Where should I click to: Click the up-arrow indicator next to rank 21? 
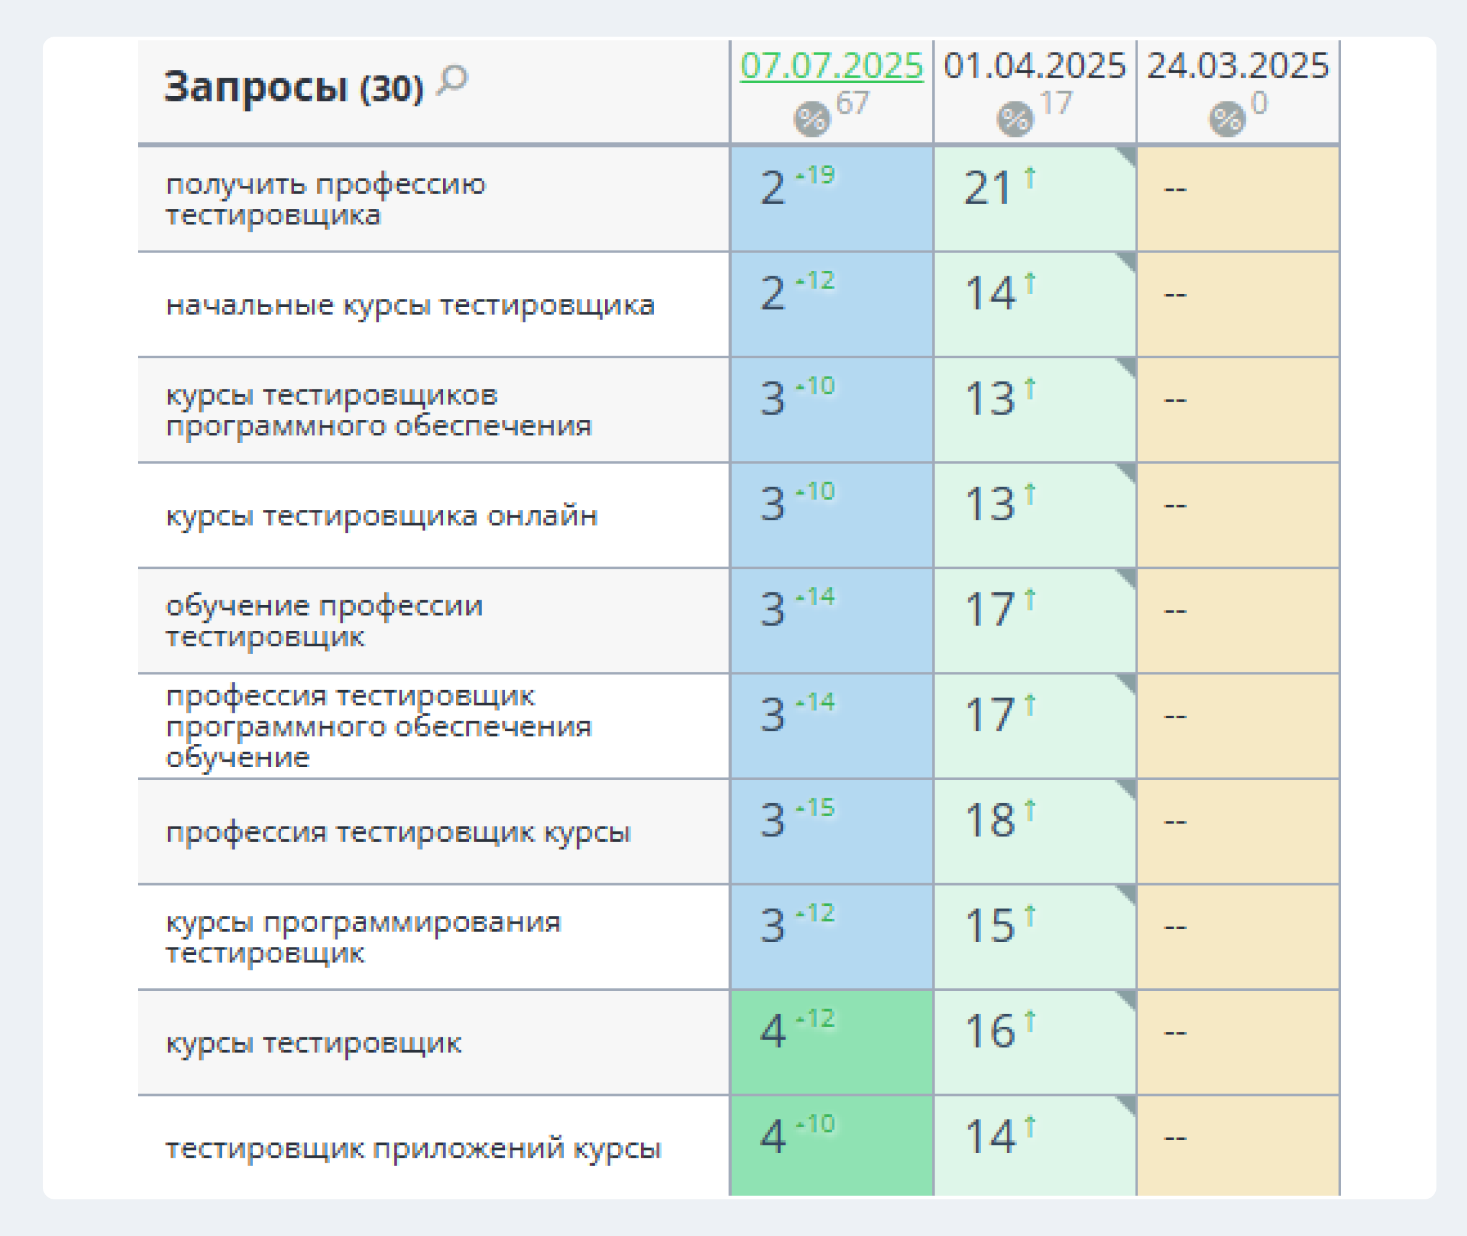coord(1030,177)
